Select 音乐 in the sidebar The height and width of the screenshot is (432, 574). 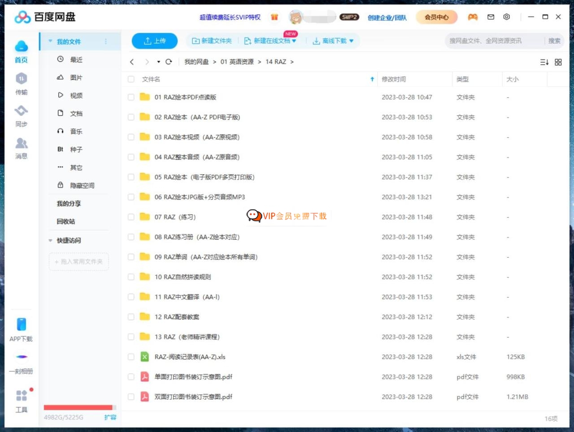76,131
